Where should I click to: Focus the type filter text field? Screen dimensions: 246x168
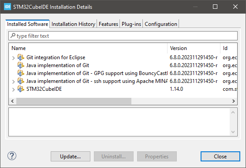click(x=123, y=36)
